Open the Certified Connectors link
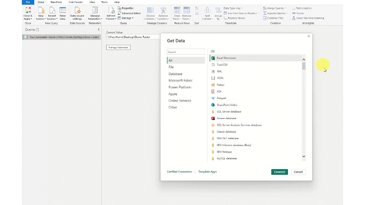This screenshot has width=365, height=205. click(179, 172)
